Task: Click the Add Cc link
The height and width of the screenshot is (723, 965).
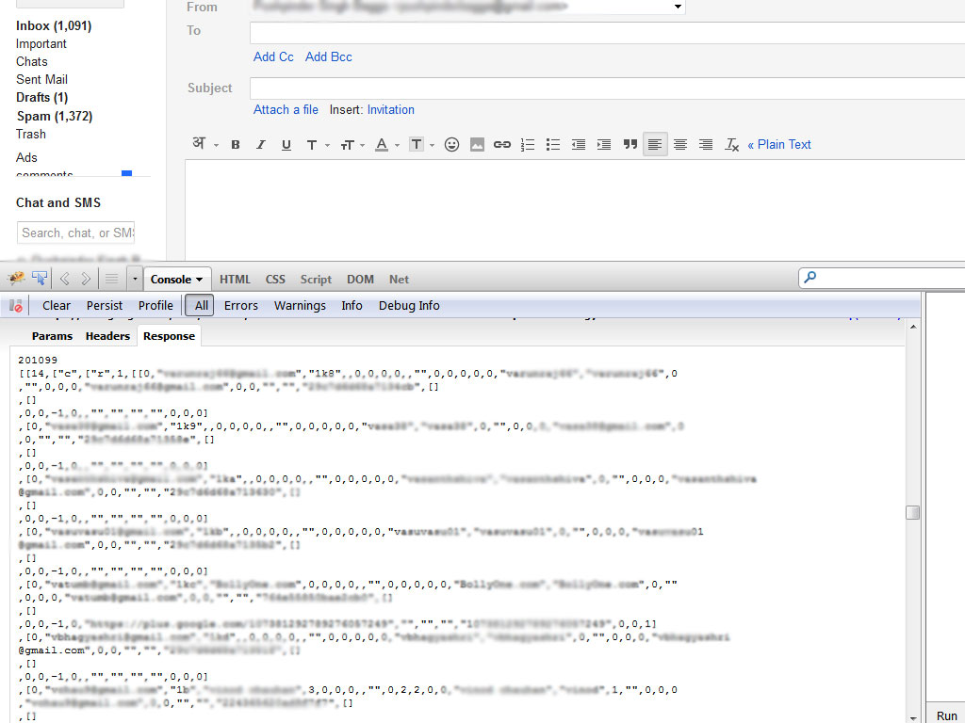Action: click(273, 56)
